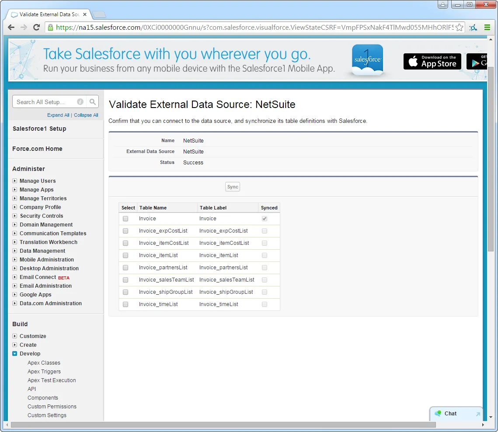
Task: Click inside the browser address bar
Action: point(219,27)
